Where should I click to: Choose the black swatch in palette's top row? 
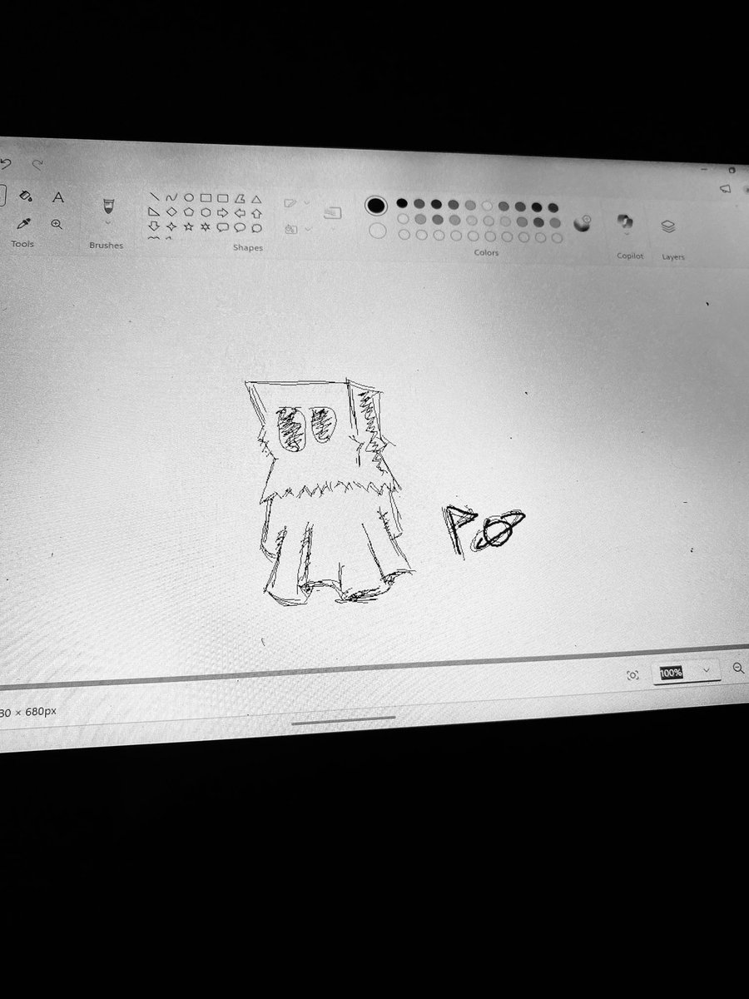402,203
